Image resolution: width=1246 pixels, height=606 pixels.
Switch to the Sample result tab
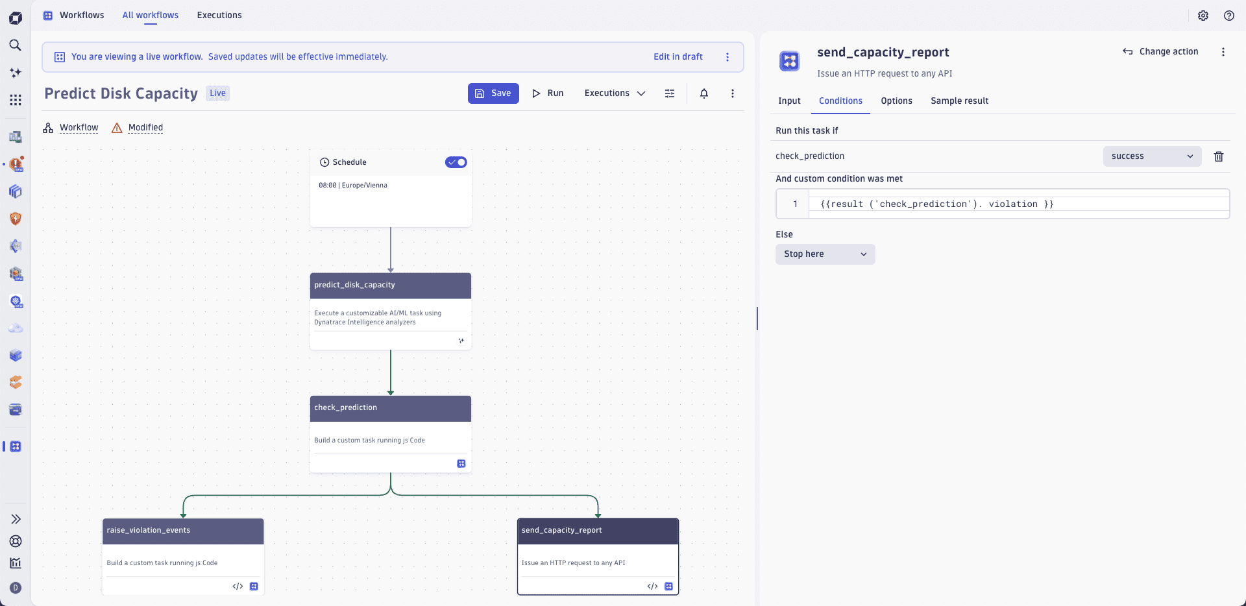(960, 101)
